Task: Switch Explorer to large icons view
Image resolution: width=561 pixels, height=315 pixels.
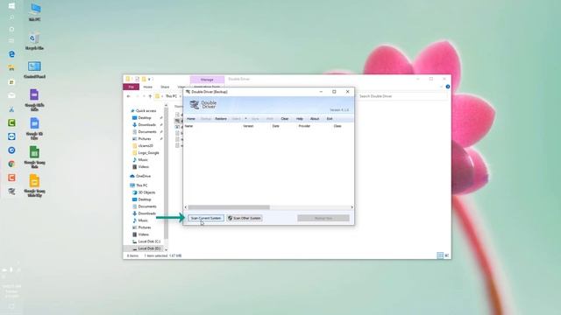Action: click(446, 255)
